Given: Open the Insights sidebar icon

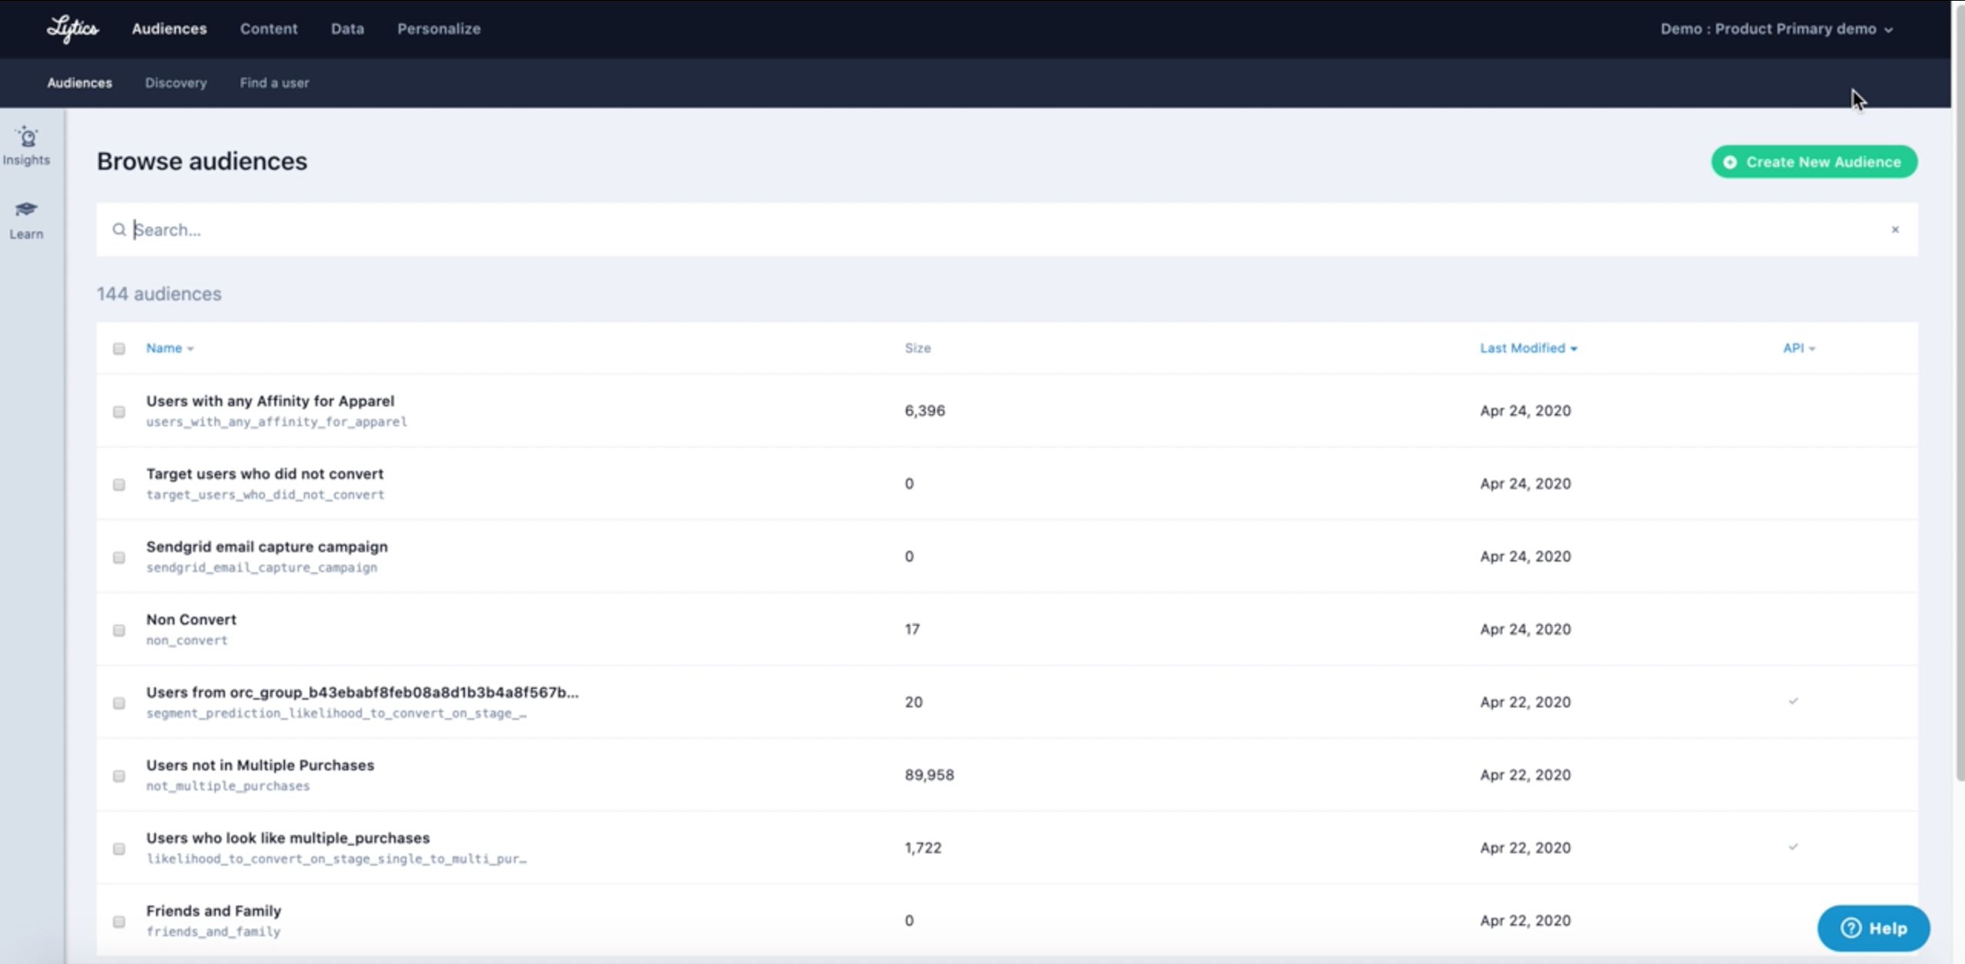Looking at the screenshot, I should 26,144.
